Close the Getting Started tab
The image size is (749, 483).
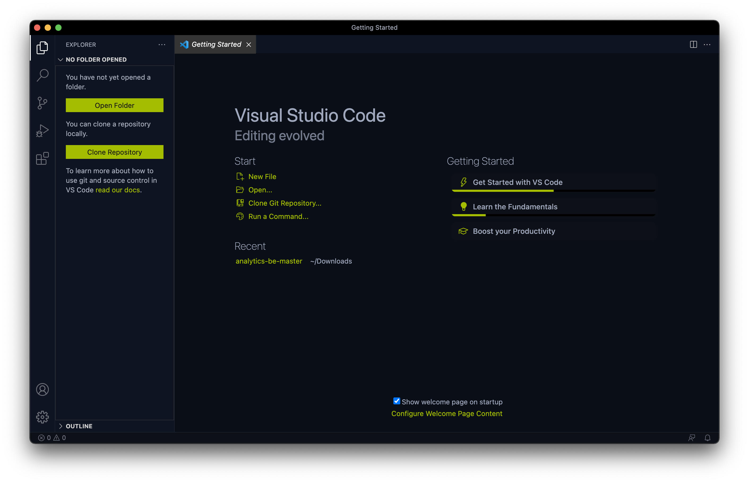(x=249, y=45)
